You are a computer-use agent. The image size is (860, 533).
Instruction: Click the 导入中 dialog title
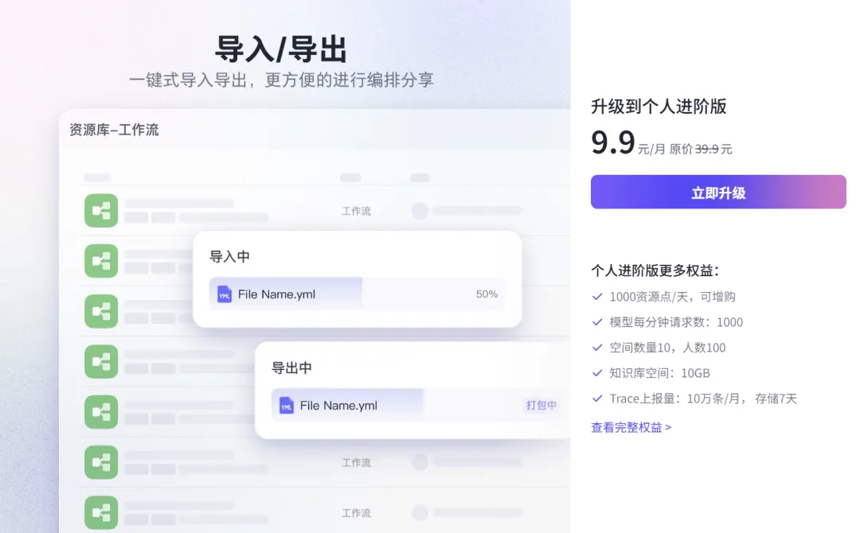click(230, 256)
